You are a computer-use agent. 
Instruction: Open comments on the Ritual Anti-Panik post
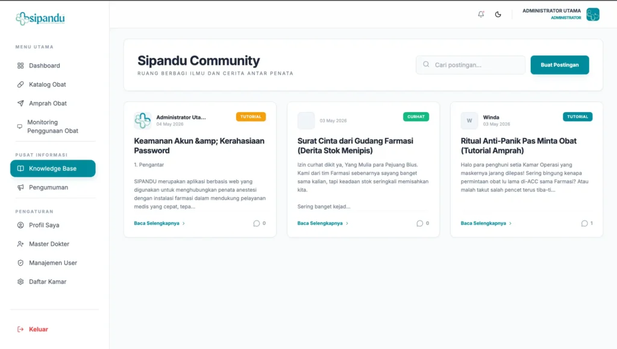587,223
